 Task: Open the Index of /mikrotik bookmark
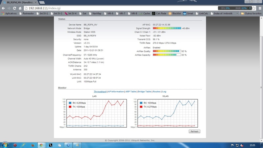click(221, 13)
